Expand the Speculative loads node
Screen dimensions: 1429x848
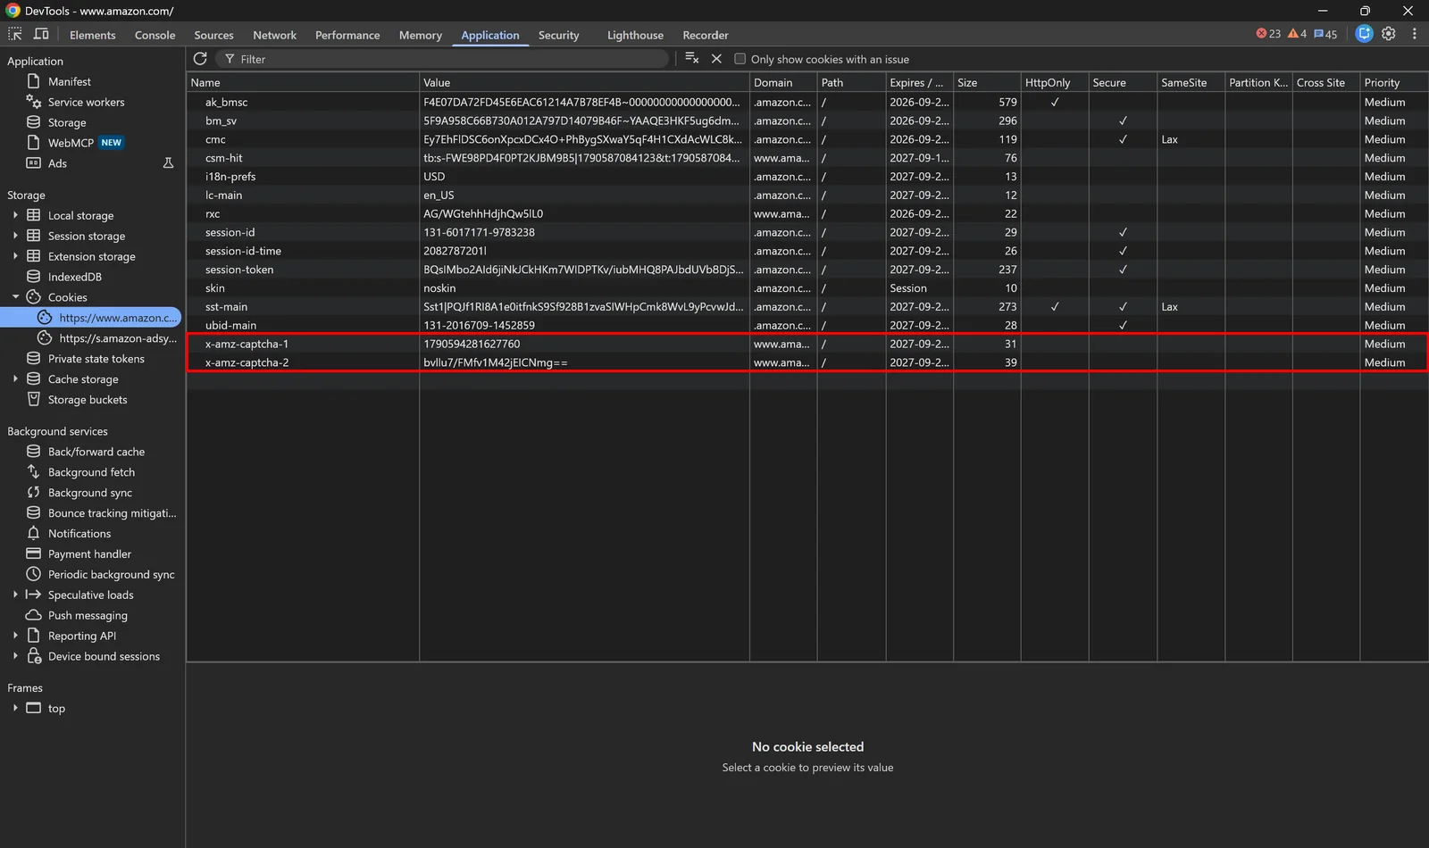15,594
